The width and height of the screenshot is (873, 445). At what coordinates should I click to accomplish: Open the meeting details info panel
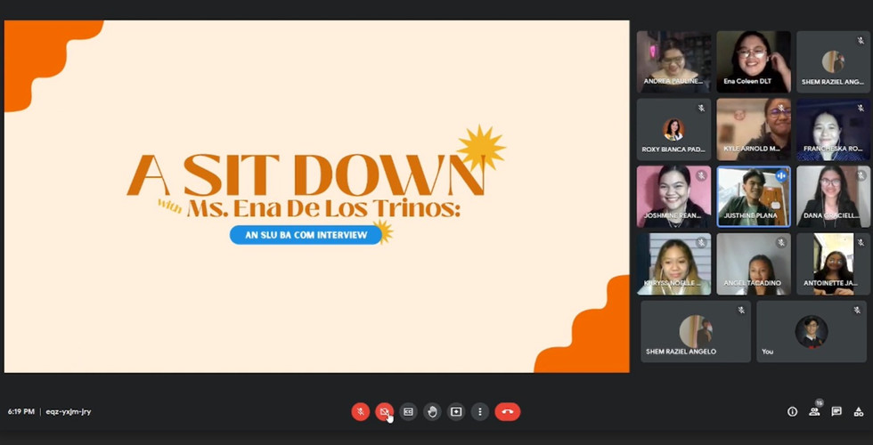tap(792, 411)
